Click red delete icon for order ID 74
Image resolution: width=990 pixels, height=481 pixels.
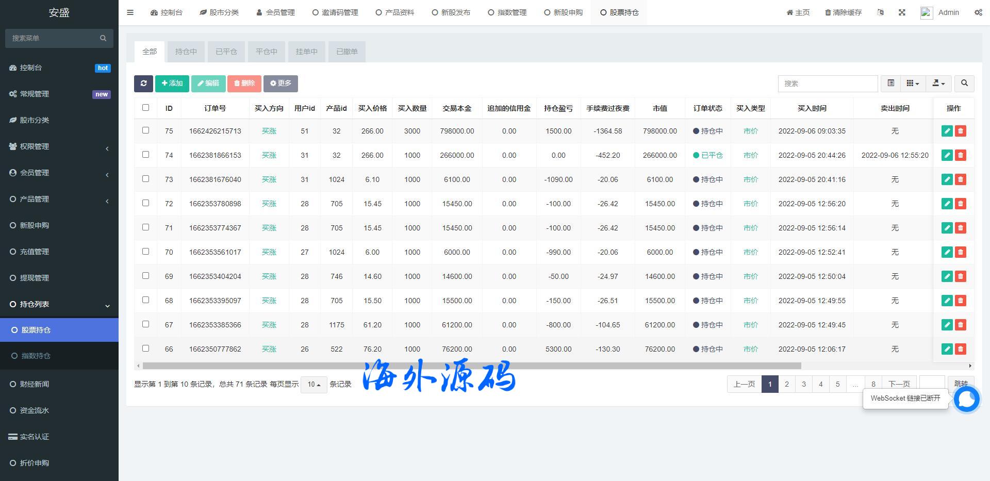(x=960, y=155)
